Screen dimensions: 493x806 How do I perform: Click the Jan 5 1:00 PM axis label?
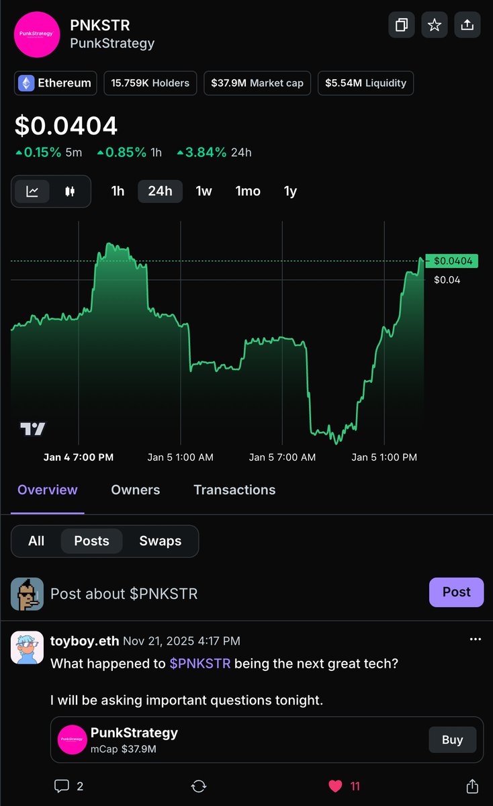(384, 457)
